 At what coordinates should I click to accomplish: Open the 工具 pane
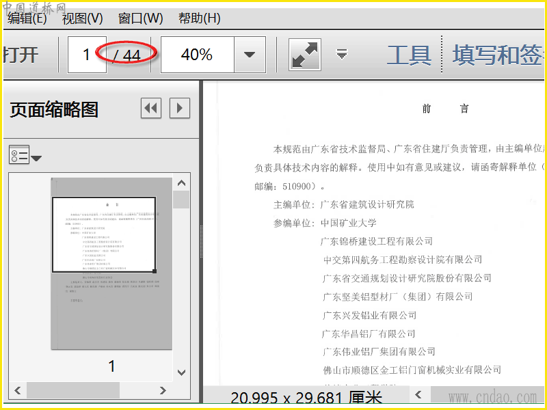pos(409,55)
